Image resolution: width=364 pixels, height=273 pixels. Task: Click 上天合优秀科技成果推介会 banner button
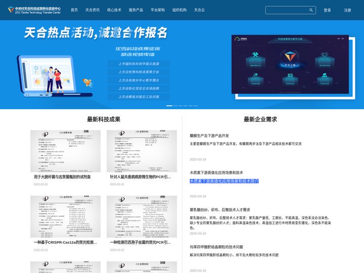pos(139,72)
